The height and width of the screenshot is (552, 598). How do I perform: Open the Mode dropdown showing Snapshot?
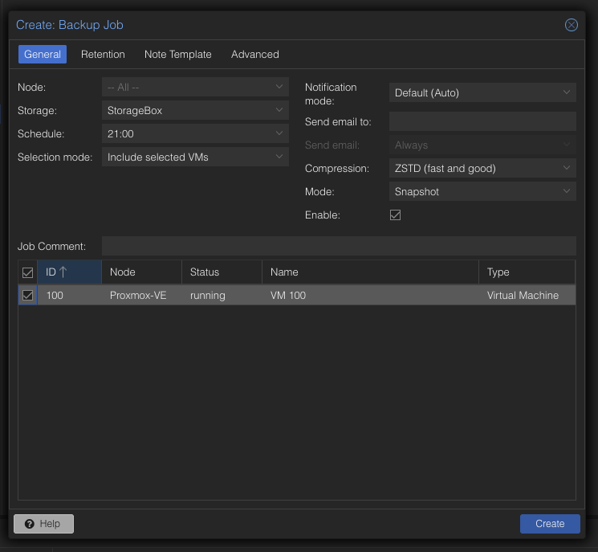tap(482, 192)
